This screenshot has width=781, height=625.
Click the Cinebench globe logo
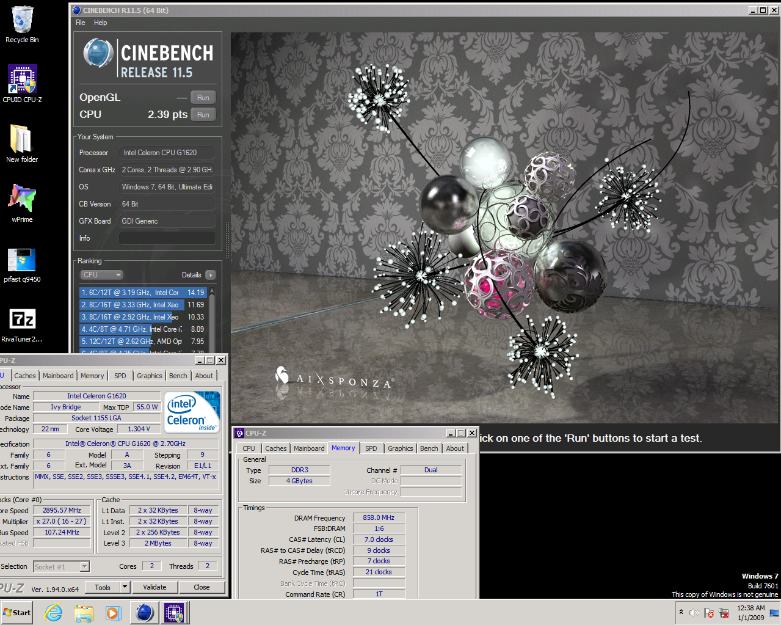click(98, 53)
